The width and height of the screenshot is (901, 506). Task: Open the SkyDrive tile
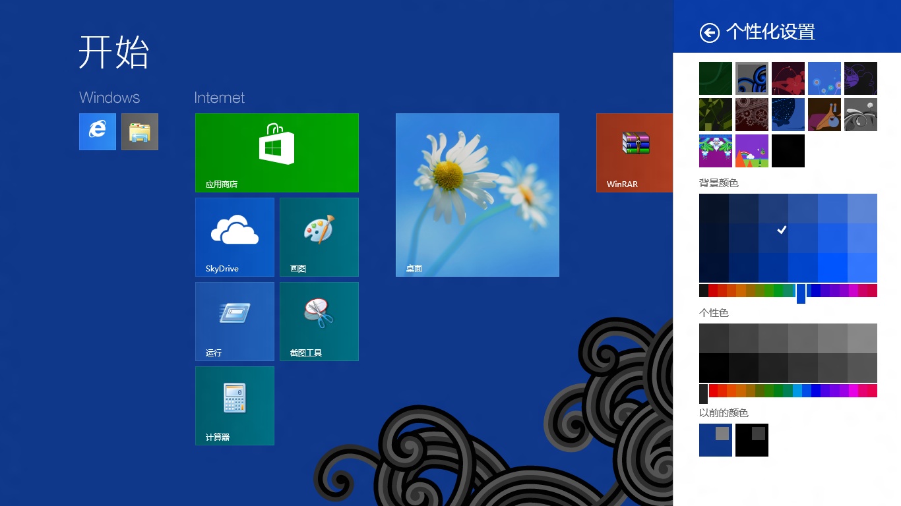click(x=235, y=237)
